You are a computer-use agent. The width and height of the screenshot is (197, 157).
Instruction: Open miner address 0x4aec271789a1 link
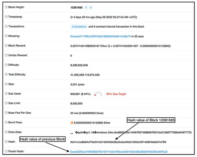101,36
